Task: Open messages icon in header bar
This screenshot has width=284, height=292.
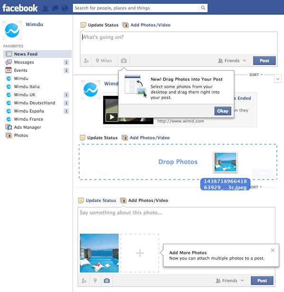Action: (55, 8)
